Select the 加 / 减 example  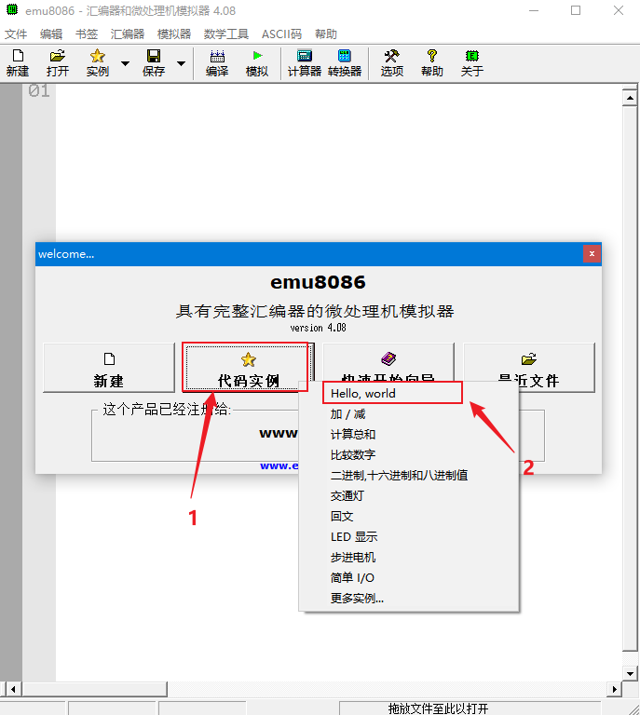408,414
